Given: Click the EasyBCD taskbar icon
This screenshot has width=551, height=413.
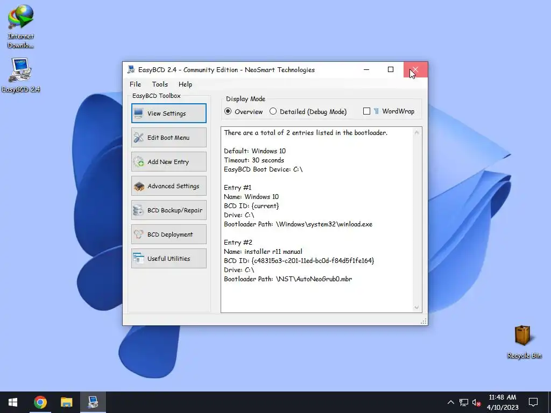Looking at the screenshot, I should [93, 402].
